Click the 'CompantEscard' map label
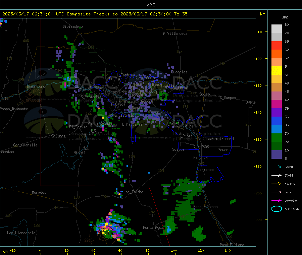The height and width of the screenshot is (255, 302). click(x=220, y=139)
